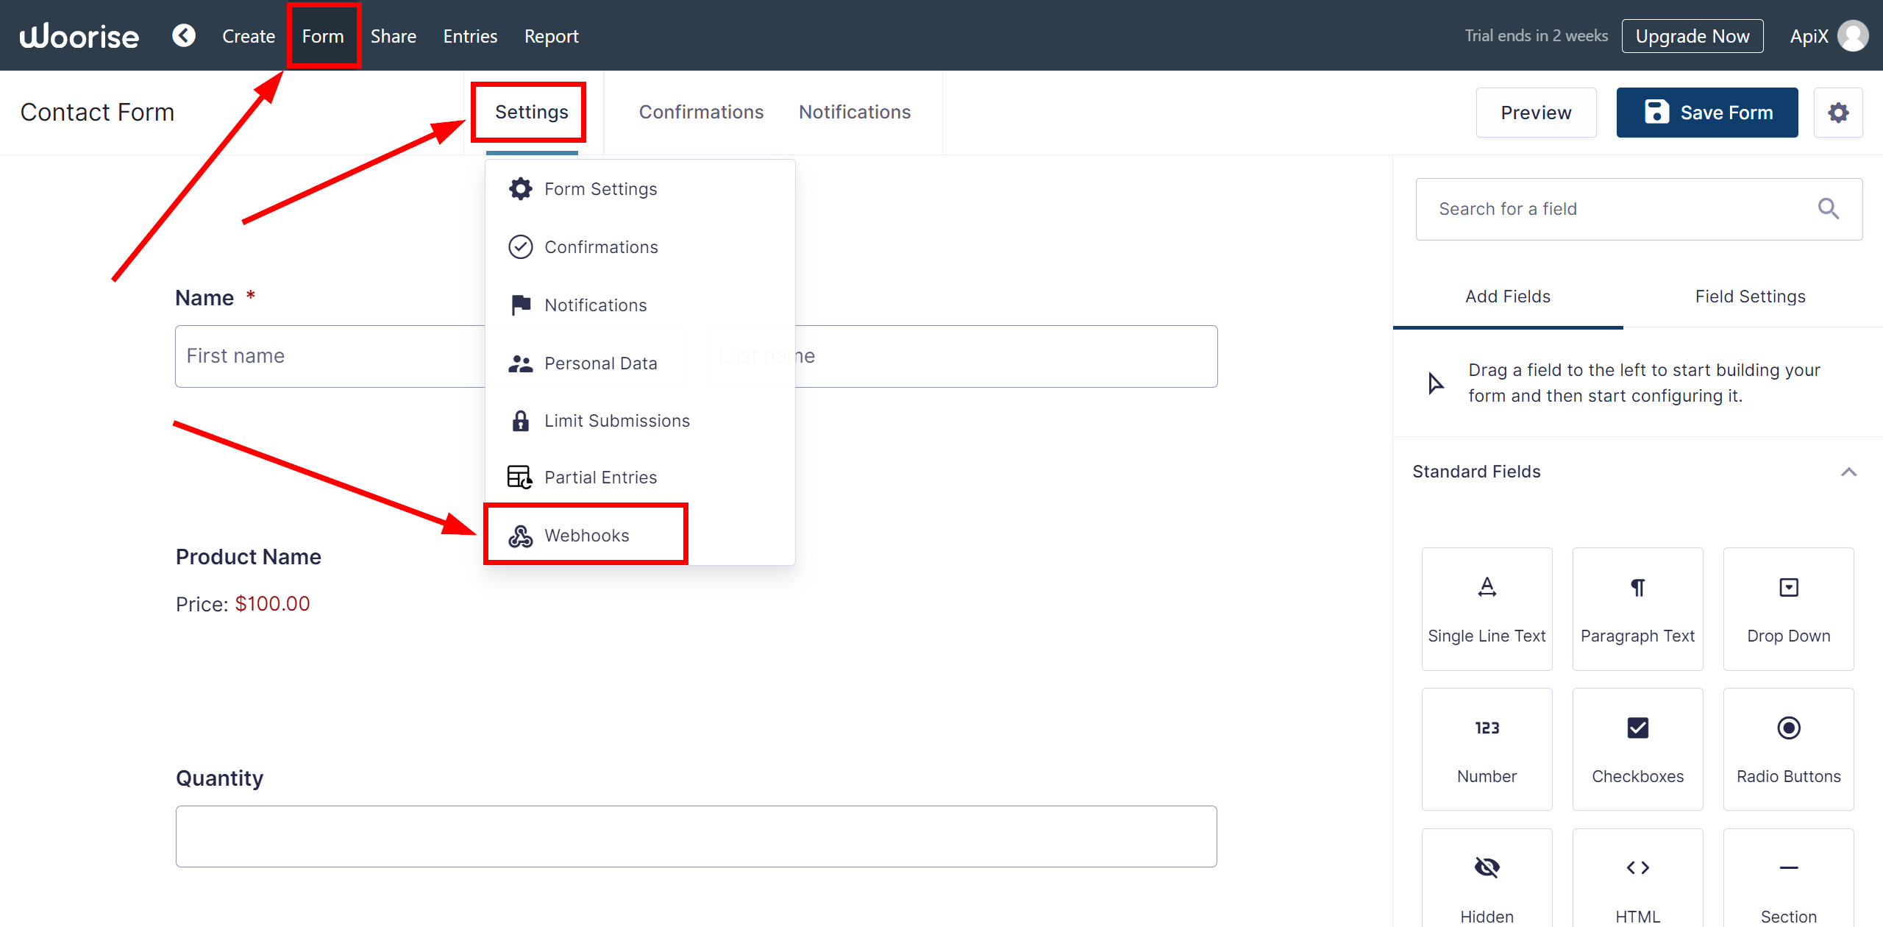Viewport: 1883px width, 927px height.
Task: Click the Personal Data people icon
Action: click(520, 363)
